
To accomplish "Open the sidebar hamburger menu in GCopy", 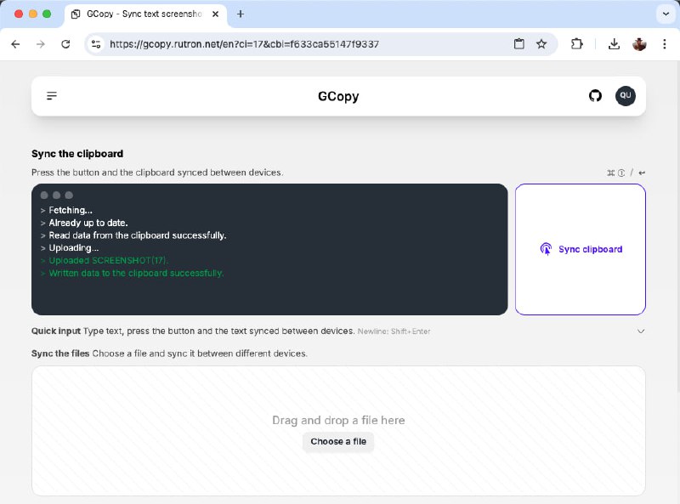I will point(51,95).
